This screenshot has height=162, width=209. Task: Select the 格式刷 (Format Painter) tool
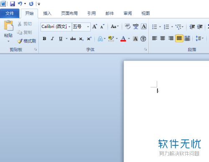26,41
